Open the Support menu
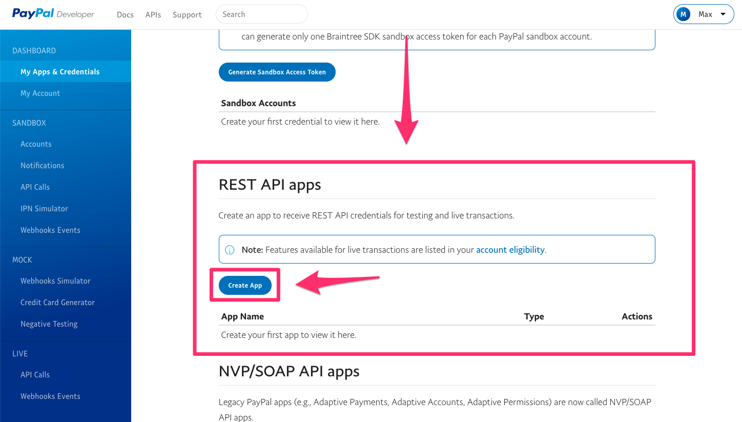This screenshot has height=422, width=742. (187, 14)
